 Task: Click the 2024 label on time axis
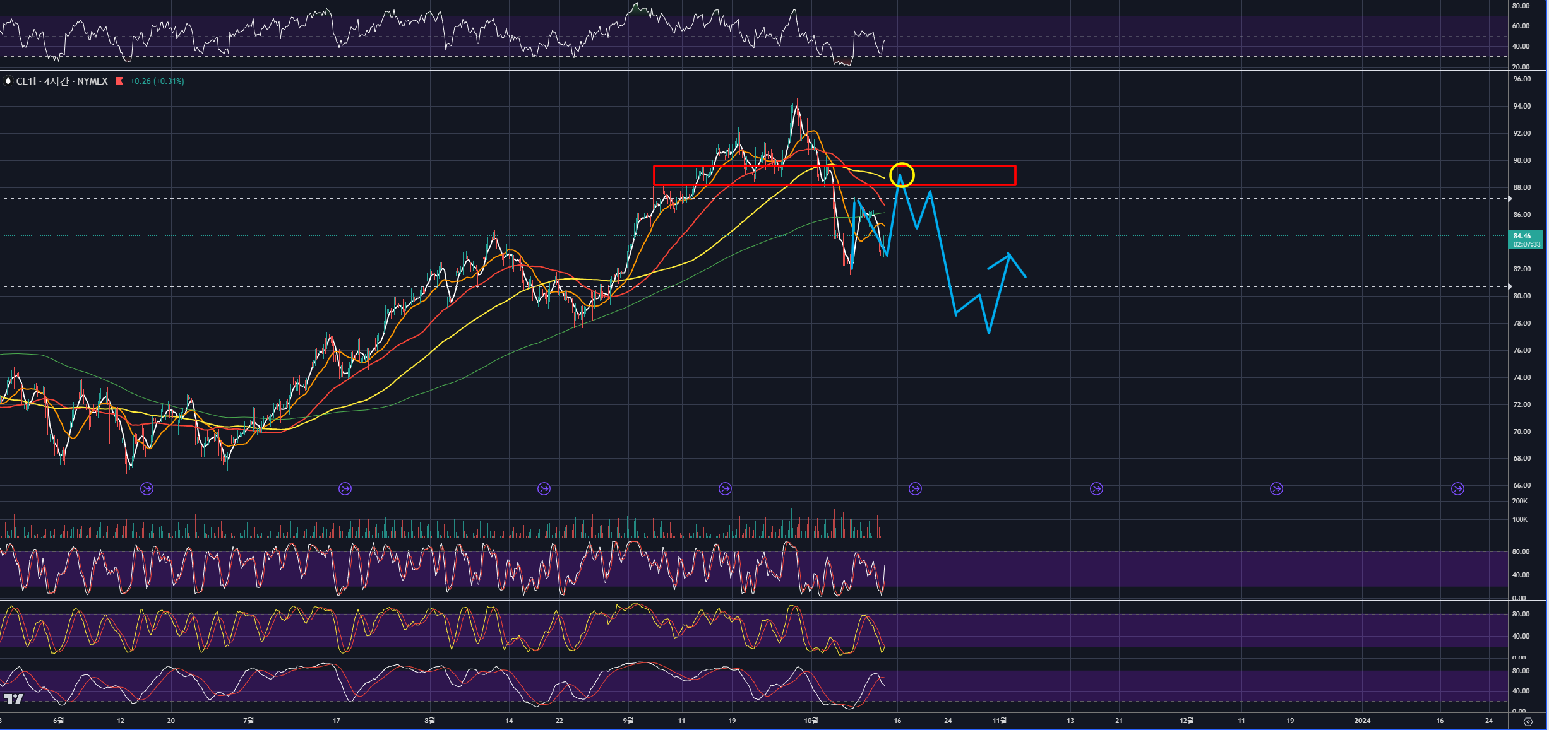[1362, 721]
